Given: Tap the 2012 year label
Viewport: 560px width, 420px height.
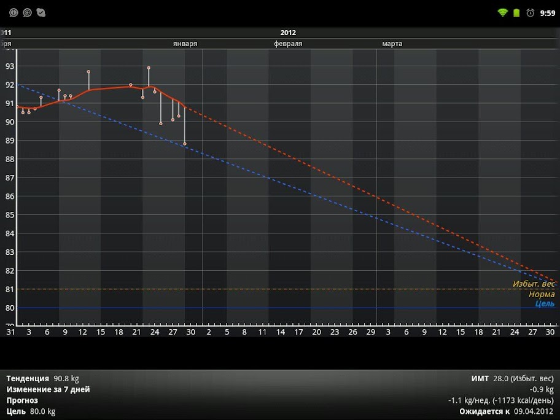Looking at the screenshot, I should 288,33.
